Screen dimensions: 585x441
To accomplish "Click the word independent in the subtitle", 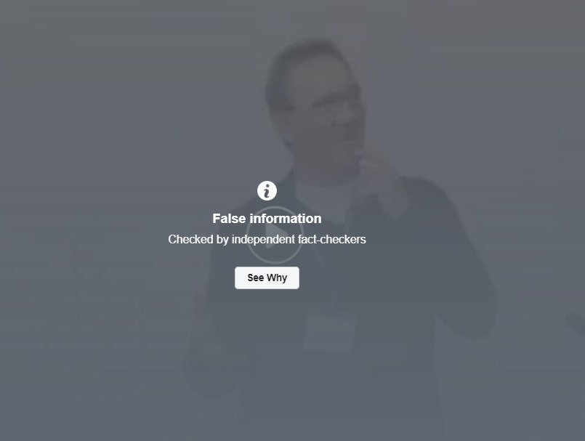I will coord(263,240).
